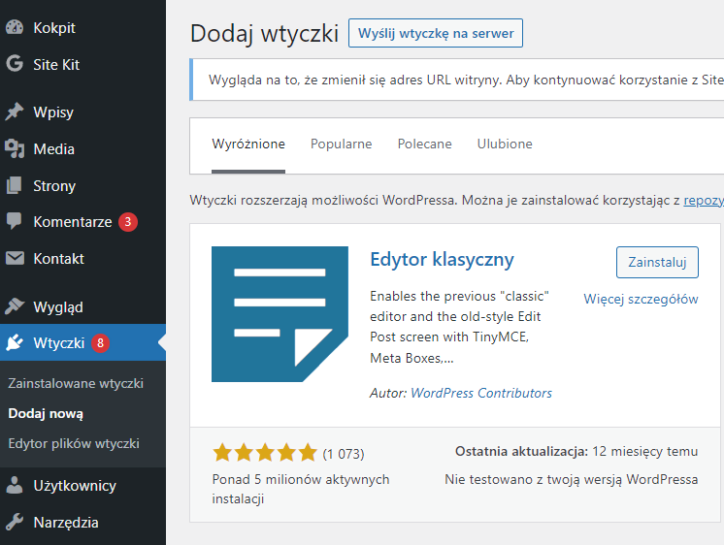The width and height of the screenshot is (724, 545).
Task: Open the Użytkownicy menu item
Action: pyautogui.click(x=82, y=486)
